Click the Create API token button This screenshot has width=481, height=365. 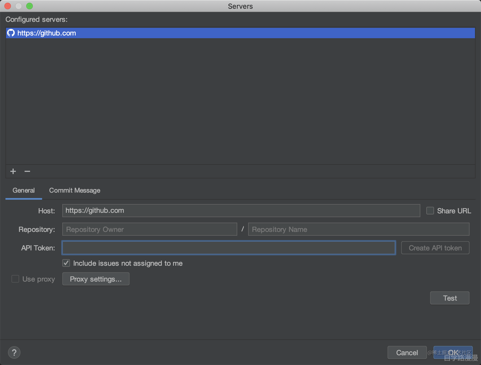pyautogui.click(x=435, y=248)
